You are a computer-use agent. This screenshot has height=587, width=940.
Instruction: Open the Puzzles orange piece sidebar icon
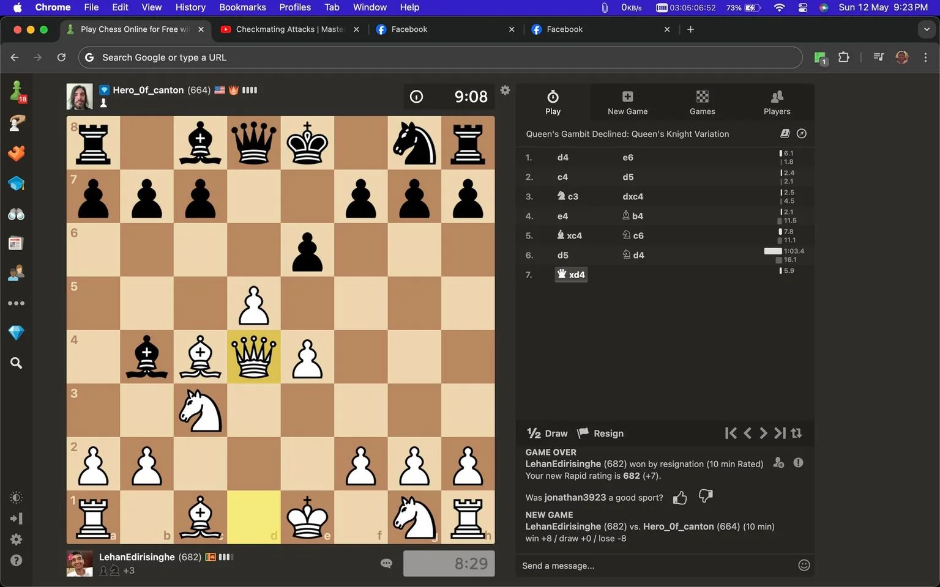coord(17,153)
